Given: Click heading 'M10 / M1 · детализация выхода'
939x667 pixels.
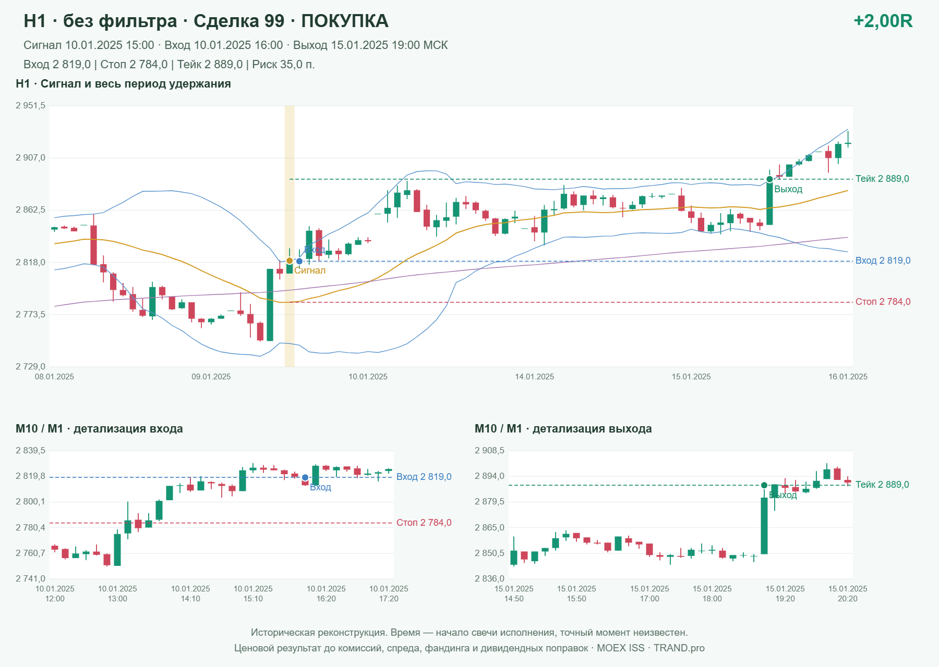Looking at the screenshot, I should pyautogui.click(x=563, y=429).
